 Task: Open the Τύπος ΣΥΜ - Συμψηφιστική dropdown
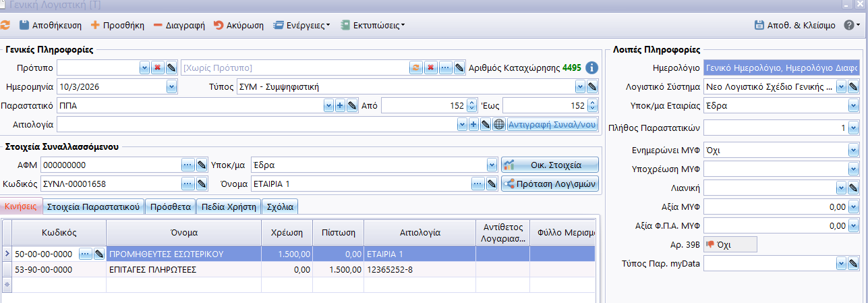[580, 87]
